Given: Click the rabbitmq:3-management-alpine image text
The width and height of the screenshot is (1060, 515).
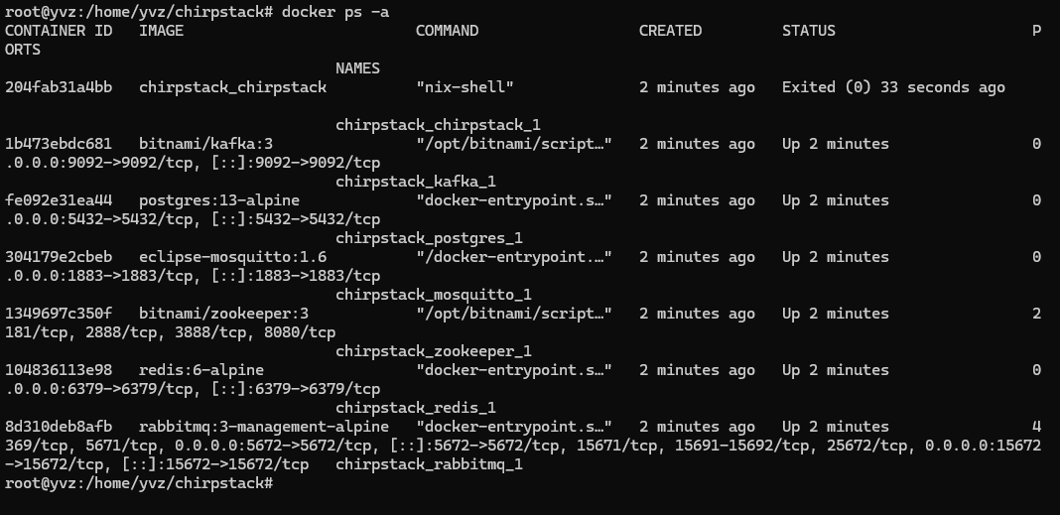Looking at the screenshot, I should [x=264, y=427].
